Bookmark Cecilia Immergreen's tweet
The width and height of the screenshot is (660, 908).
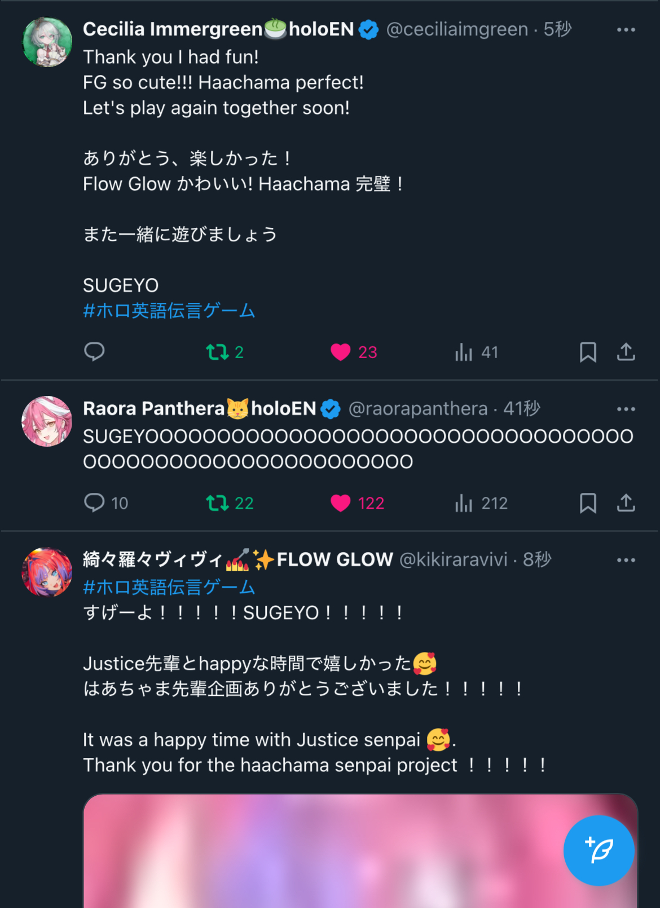tap(588, 352)
